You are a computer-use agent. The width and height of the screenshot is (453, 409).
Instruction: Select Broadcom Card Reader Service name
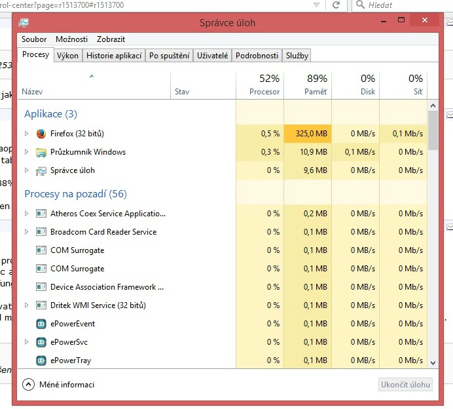[103, 232]
